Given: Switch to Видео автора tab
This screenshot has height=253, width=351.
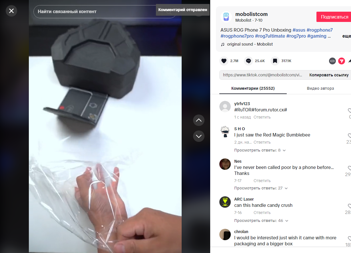Looking at the screenshot, I should click(320, 88).
